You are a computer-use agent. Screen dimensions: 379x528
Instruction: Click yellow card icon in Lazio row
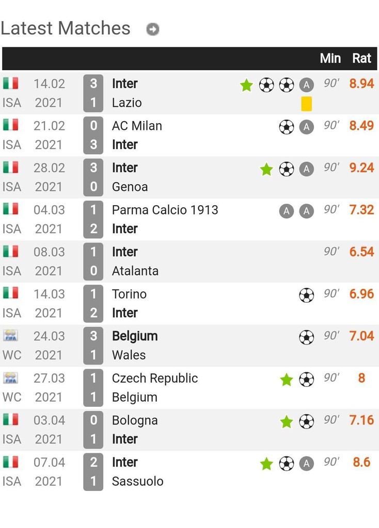tap(306, 104)
